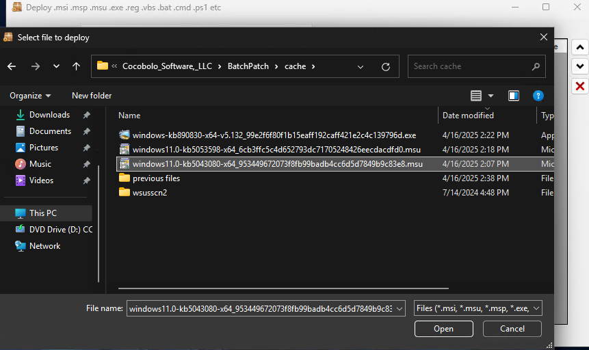Unpin Videos using its pin icon
Screen dimensions: 589x350
pos(87,180)
